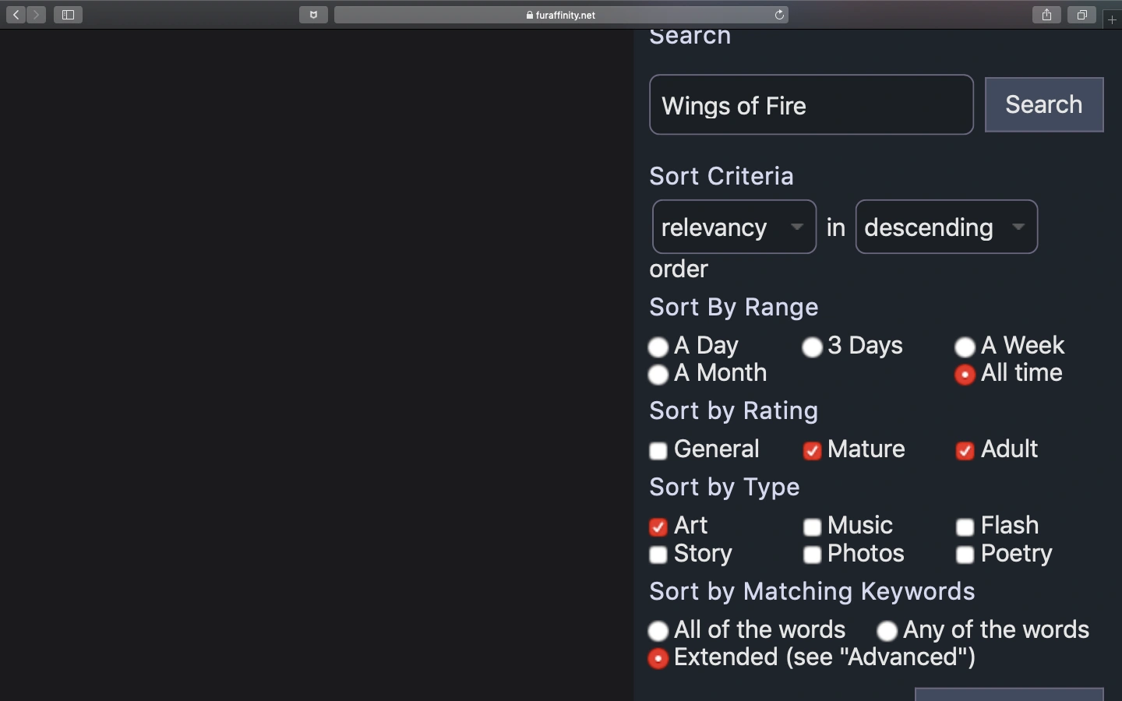This screenshot has height=701, width=1122.
Task: Enable the General rating checkbox
Action: pyautogui.click(x=658, y=451)
